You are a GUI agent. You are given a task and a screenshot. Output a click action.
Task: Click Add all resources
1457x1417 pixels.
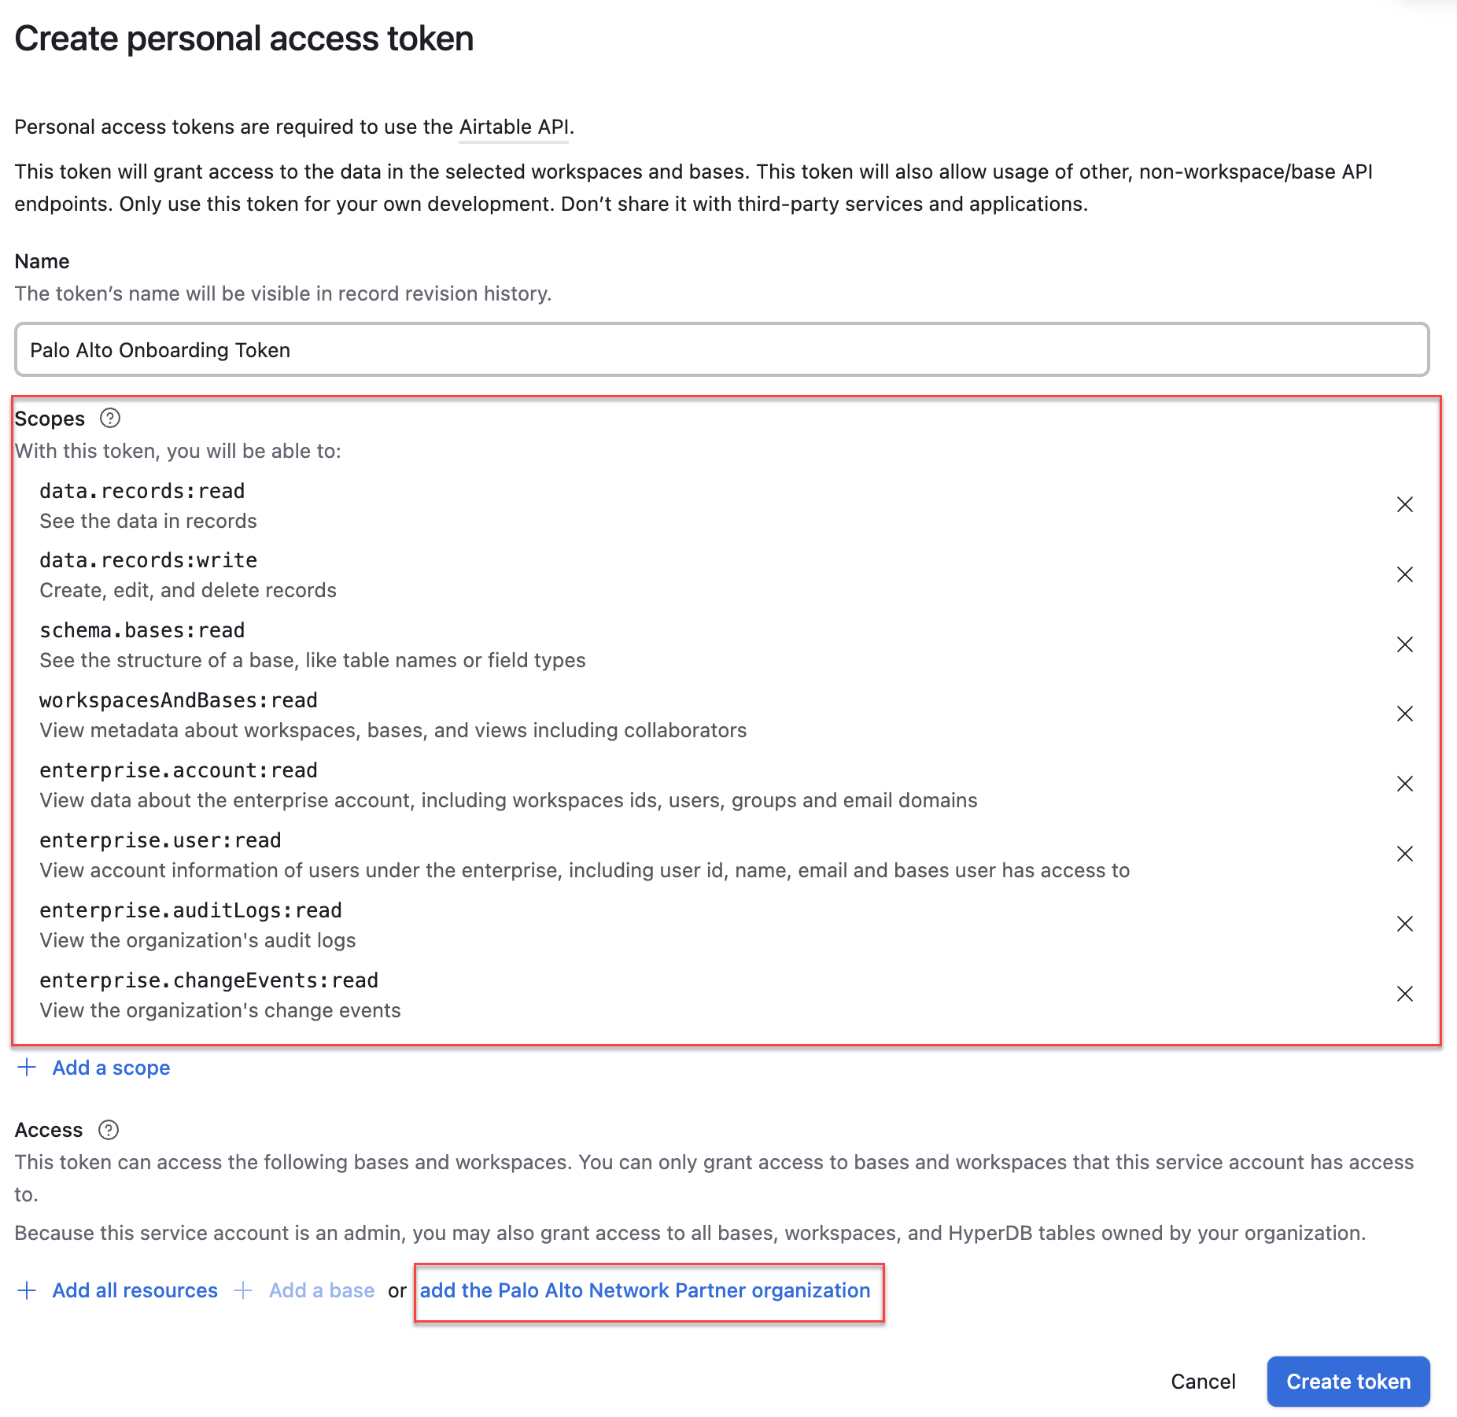click(x=135, y=1290)
